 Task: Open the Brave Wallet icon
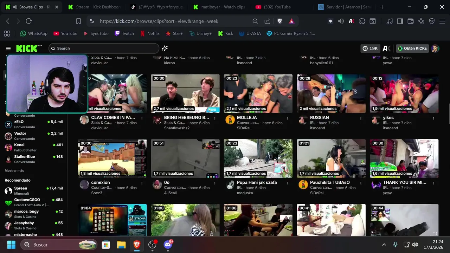coord(410,21)
